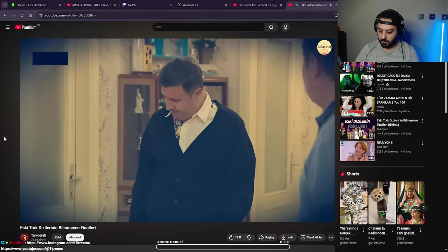The width and height of the screenshot is (448, 252).
Task: Open the YouTube hamburger guide menu
Action: pyautogui.click(x=7, y=27)
